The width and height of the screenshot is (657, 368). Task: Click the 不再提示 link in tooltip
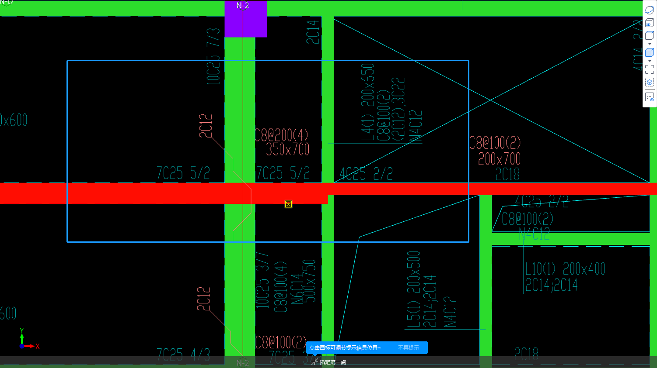(409, 348)
